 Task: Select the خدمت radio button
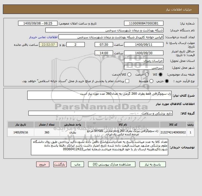pos(147,74)
